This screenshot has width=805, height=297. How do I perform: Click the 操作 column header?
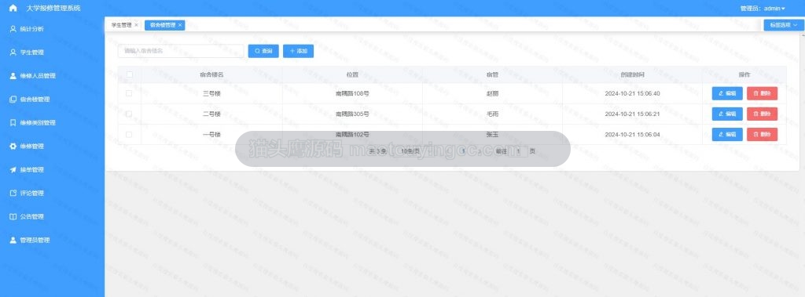[744, 74]
